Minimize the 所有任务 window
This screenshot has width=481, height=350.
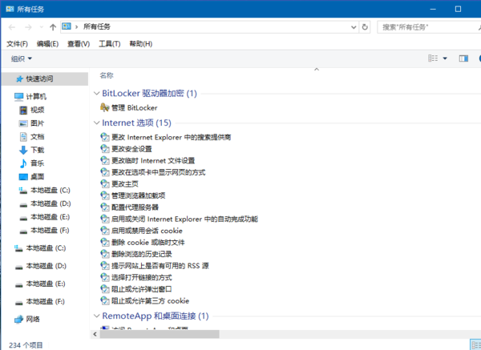433,9
